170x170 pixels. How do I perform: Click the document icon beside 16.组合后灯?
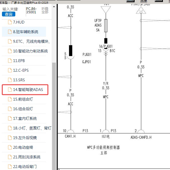pos(10,109)
